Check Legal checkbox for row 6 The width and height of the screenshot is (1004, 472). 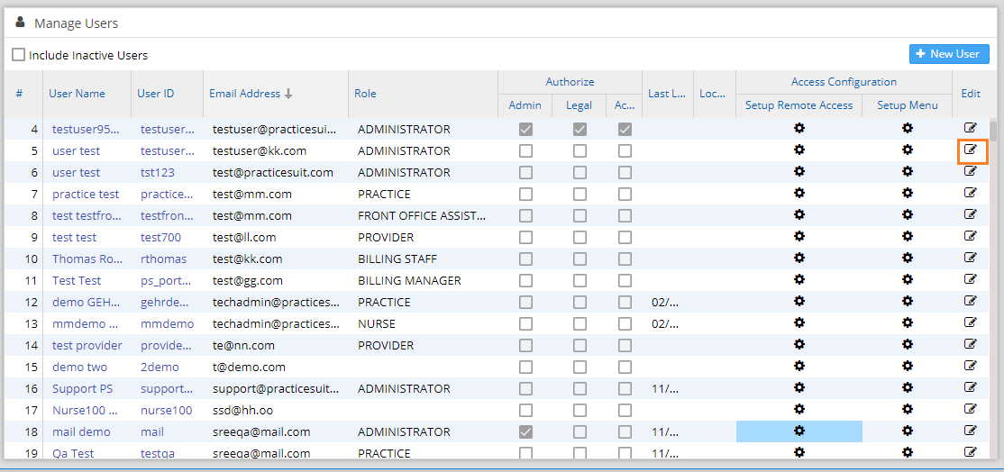click(x=580, y=172)
